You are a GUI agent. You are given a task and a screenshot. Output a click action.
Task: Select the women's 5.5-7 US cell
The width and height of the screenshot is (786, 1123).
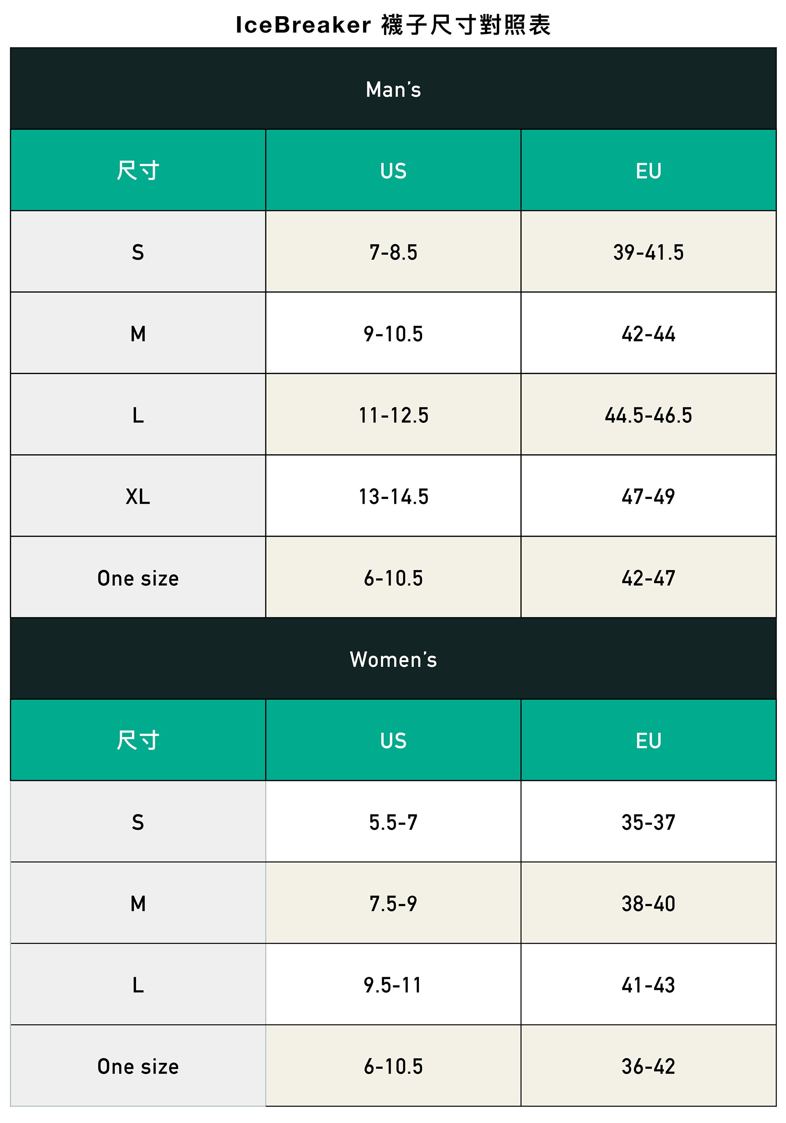tap(393, 822)
